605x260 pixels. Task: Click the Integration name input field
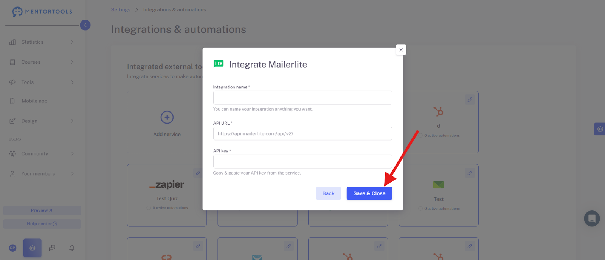[302, 97]
